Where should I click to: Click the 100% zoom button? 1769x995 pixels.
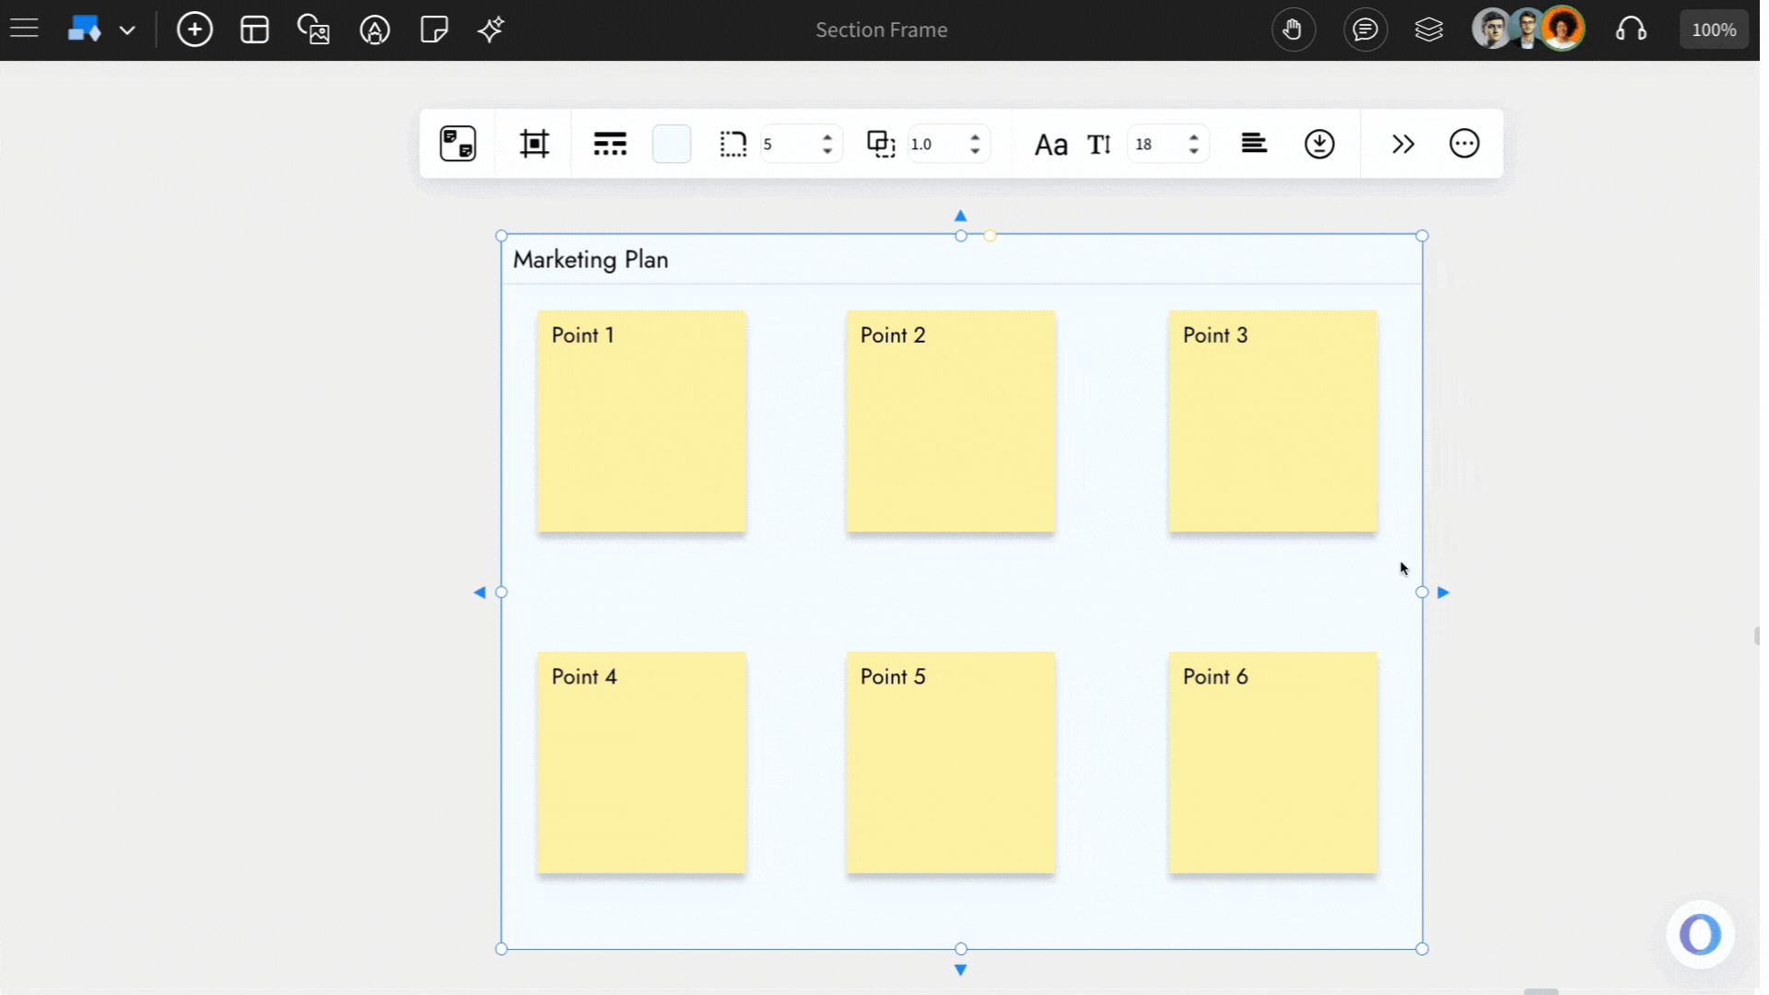click(1713, 29)
